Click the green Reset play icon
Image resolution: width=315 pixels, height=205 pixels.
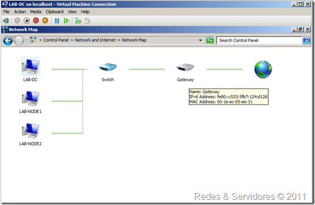[66, 20]
